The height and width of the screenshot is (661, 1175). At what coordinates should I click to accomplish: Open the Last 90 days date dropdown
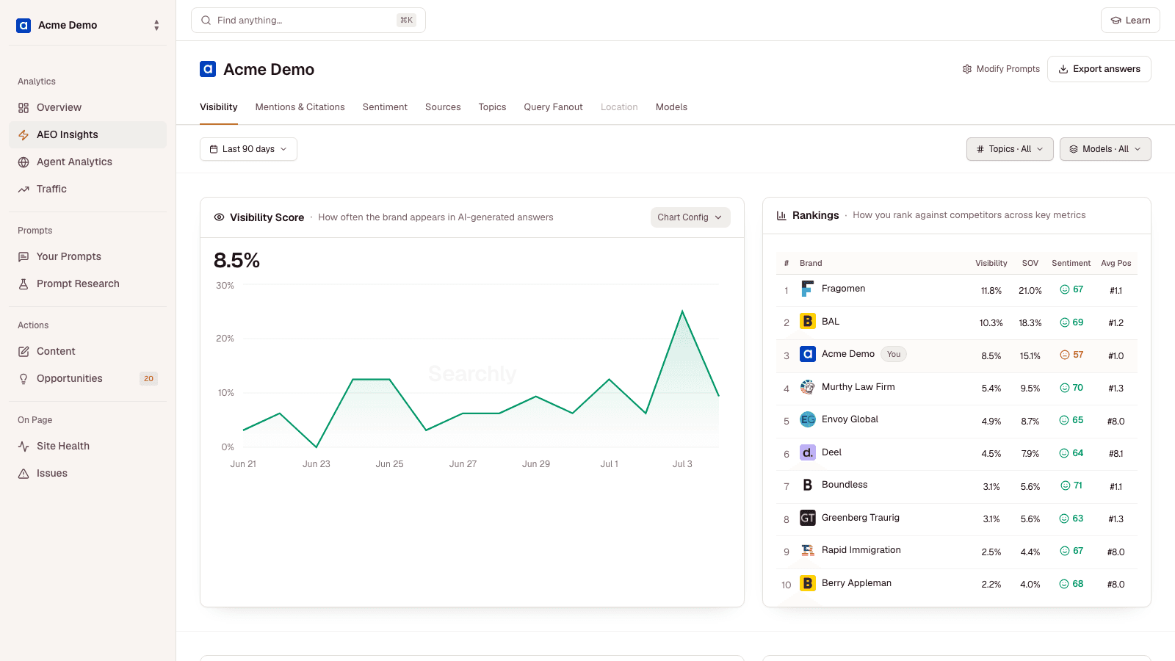248,149
